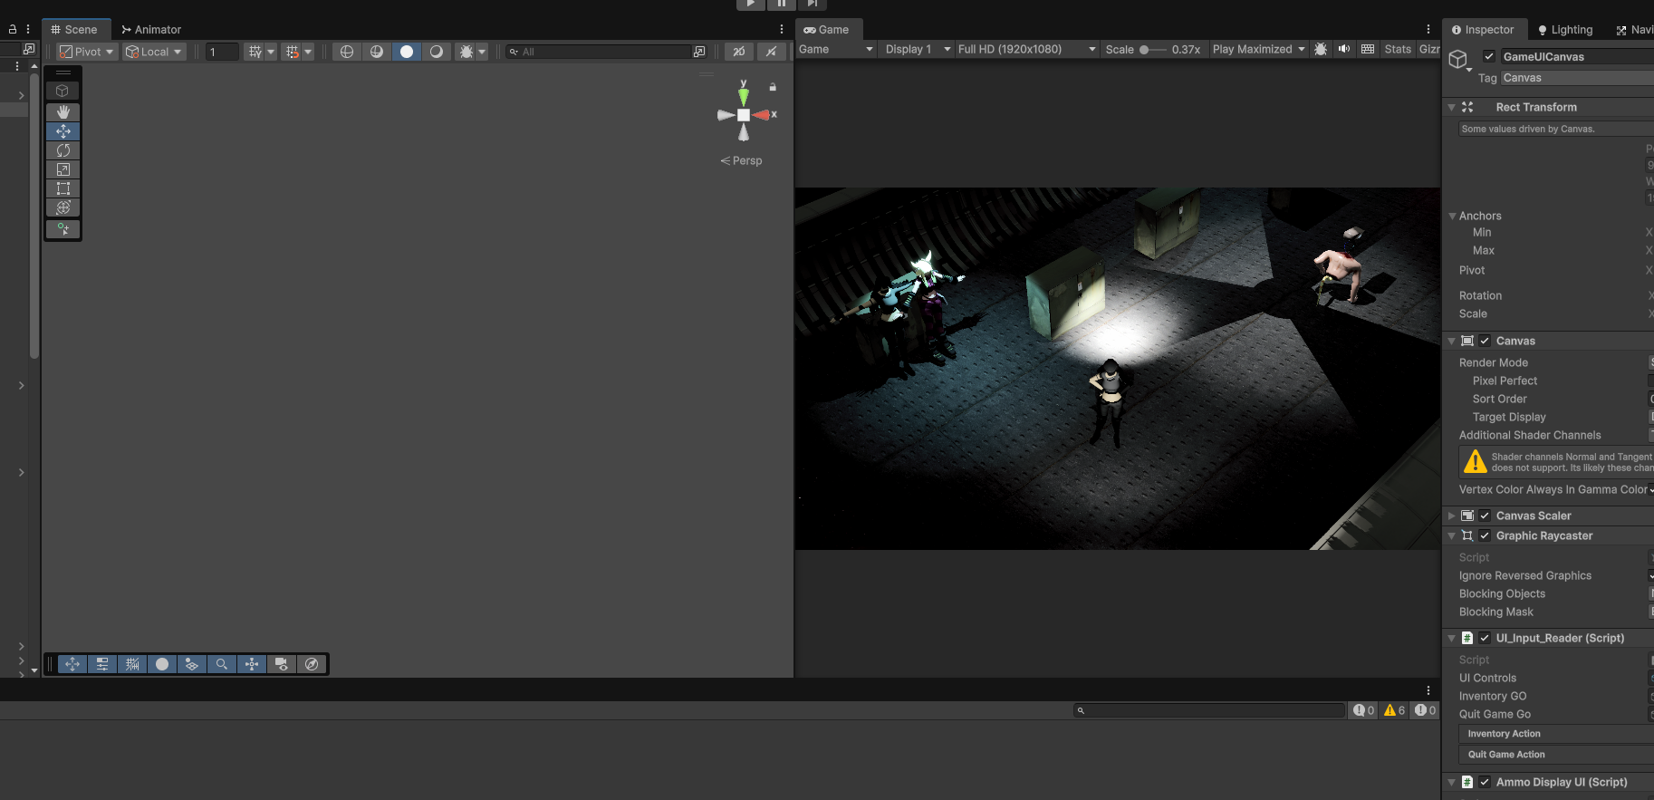Image resolution: width=1654 pixels, height=800 pixels.
Task: Select the Rect transform tool
Action: click(x=63, y=188)
